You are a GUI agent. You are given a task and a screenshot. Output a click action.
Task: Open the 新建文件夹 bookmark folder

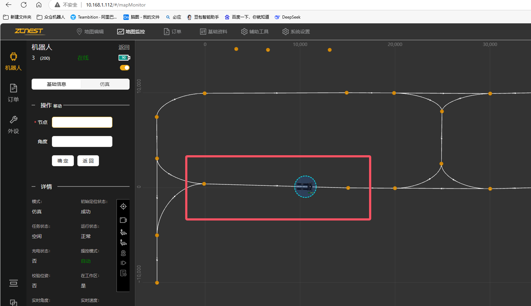coord(17,17)
